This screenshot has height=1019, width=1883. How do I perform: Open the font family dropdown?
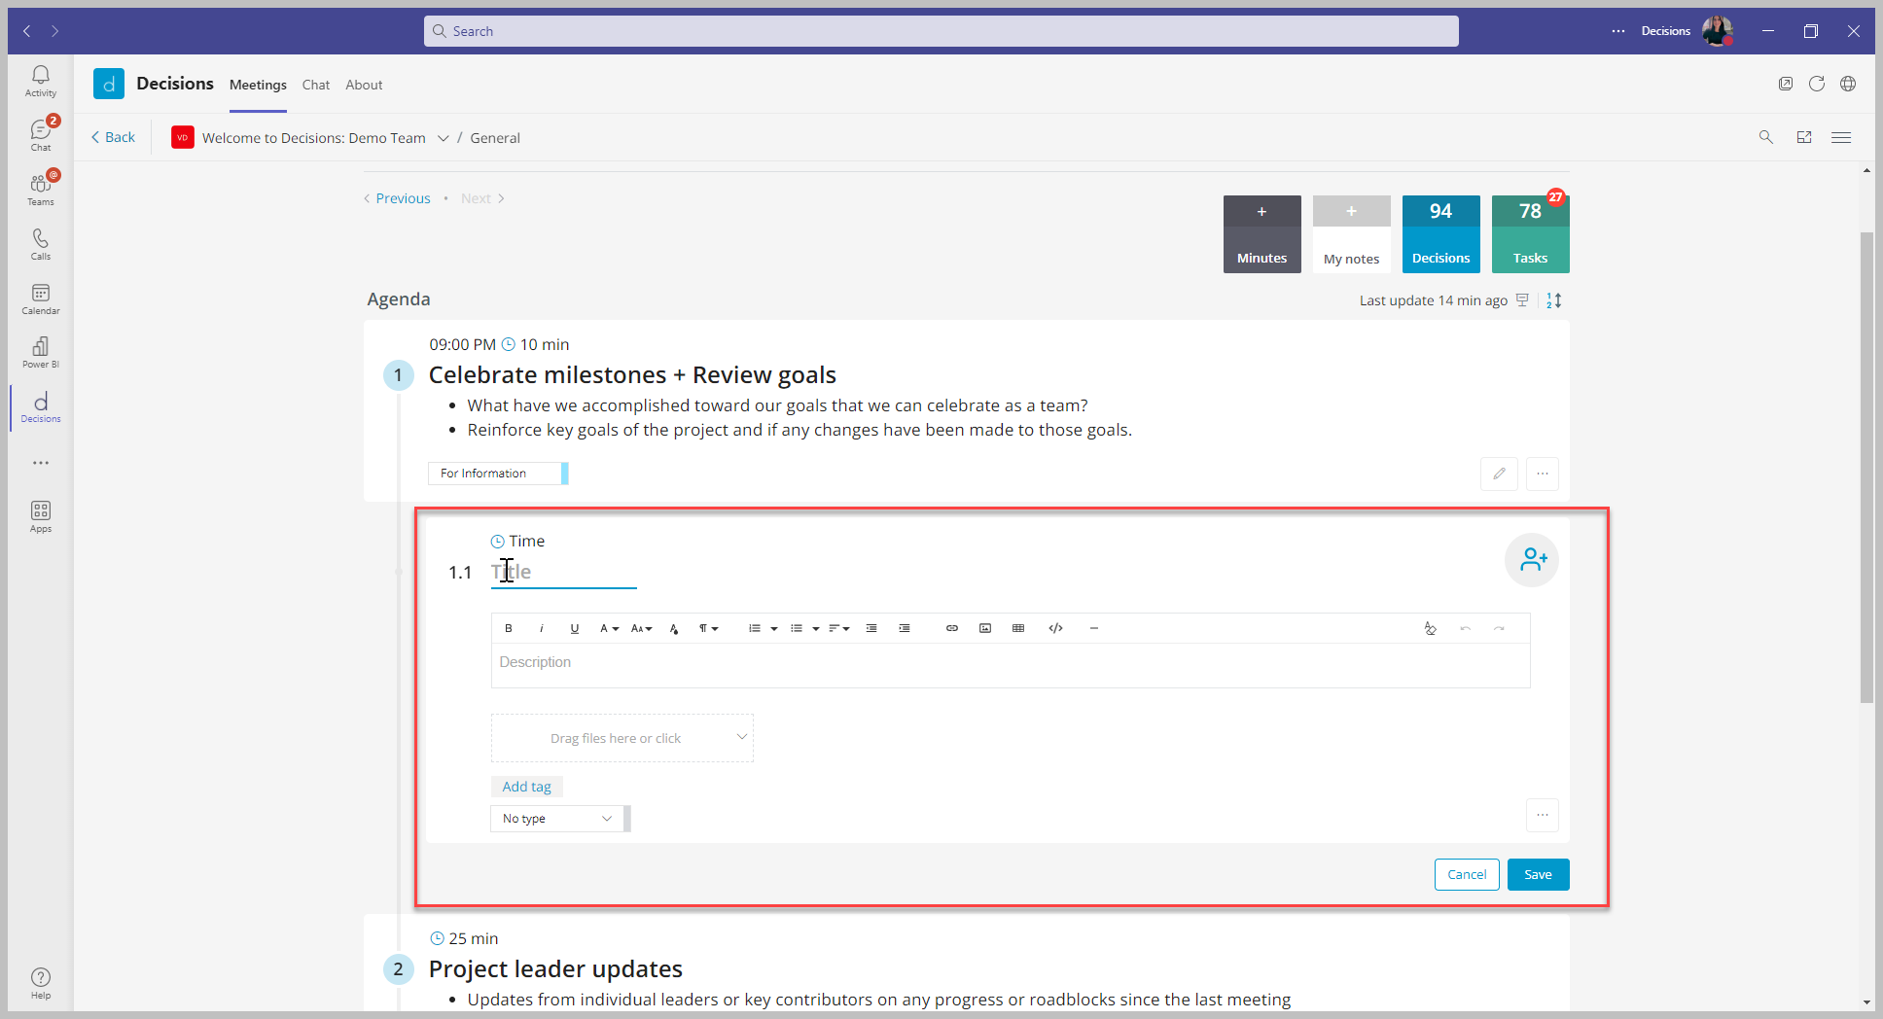(609, 628)
